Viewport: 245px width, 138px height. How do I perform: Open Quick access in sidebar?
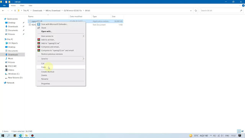(x=12, y=19)
